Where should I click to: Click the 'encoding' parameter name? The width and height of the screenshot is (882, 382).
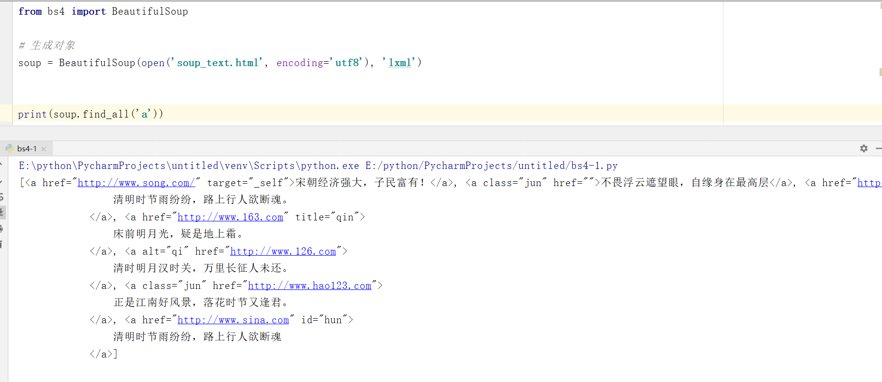[300, 63]
